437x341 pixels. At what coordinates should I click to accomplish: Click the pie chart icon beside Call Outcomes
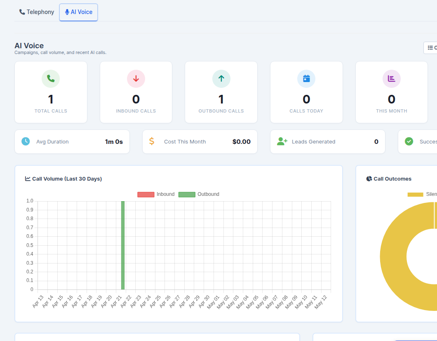(x=369, y=179)
